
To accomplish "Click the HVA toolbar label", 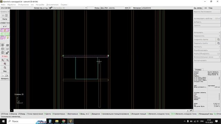I will [127, 8].
